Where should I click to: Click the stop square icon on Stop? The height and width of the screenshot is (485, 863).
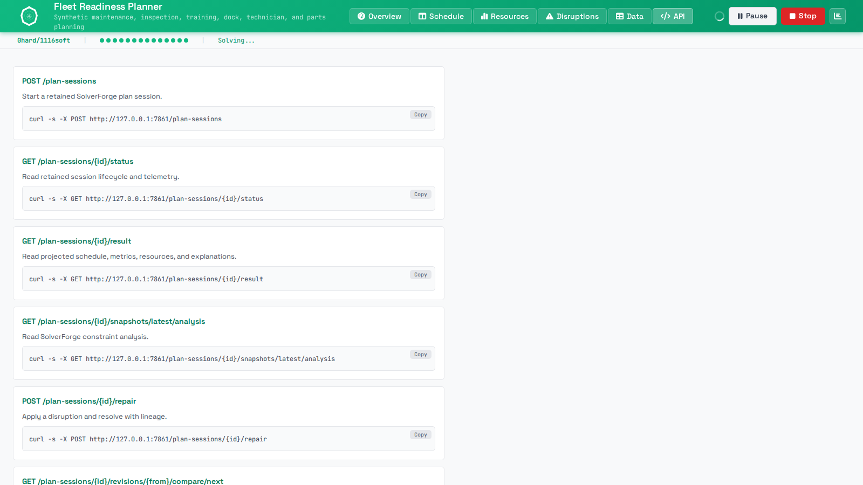pyautogui.click(x=792, y=16)
